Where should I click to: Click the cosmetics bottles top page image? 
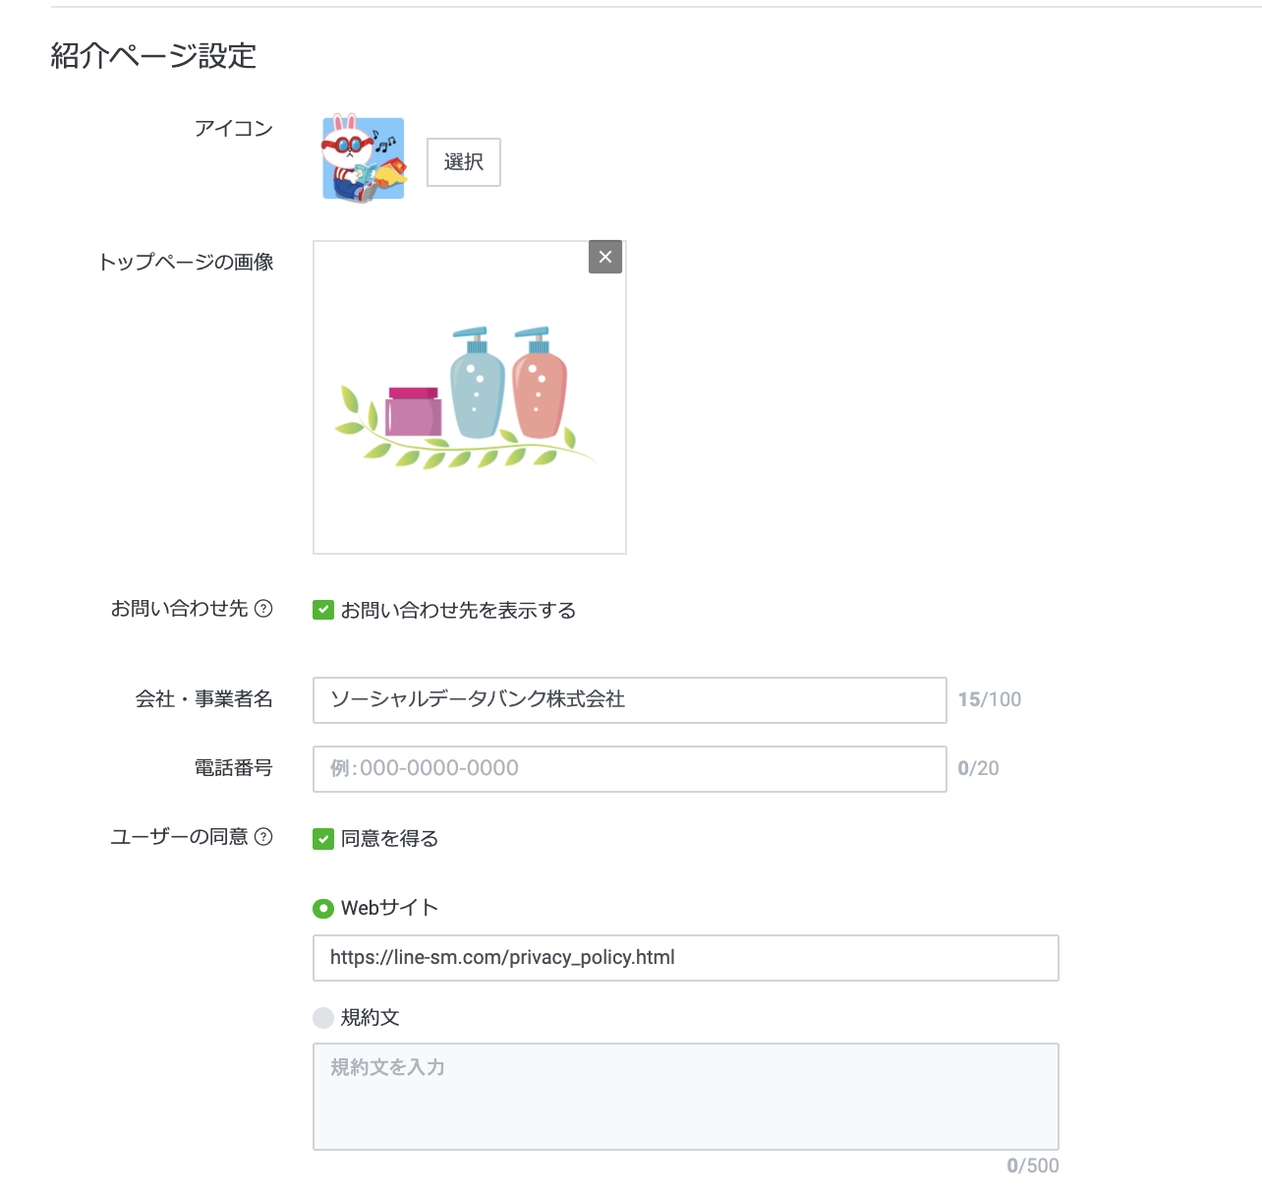coord(469,397)
